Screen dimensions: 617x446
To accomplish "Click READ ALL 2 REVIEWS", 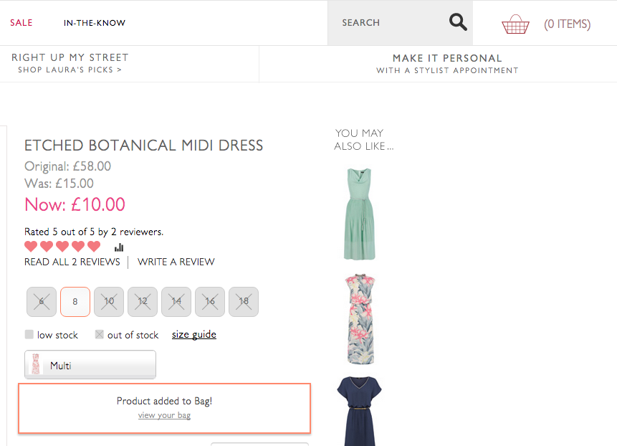I will coord(72,262).
